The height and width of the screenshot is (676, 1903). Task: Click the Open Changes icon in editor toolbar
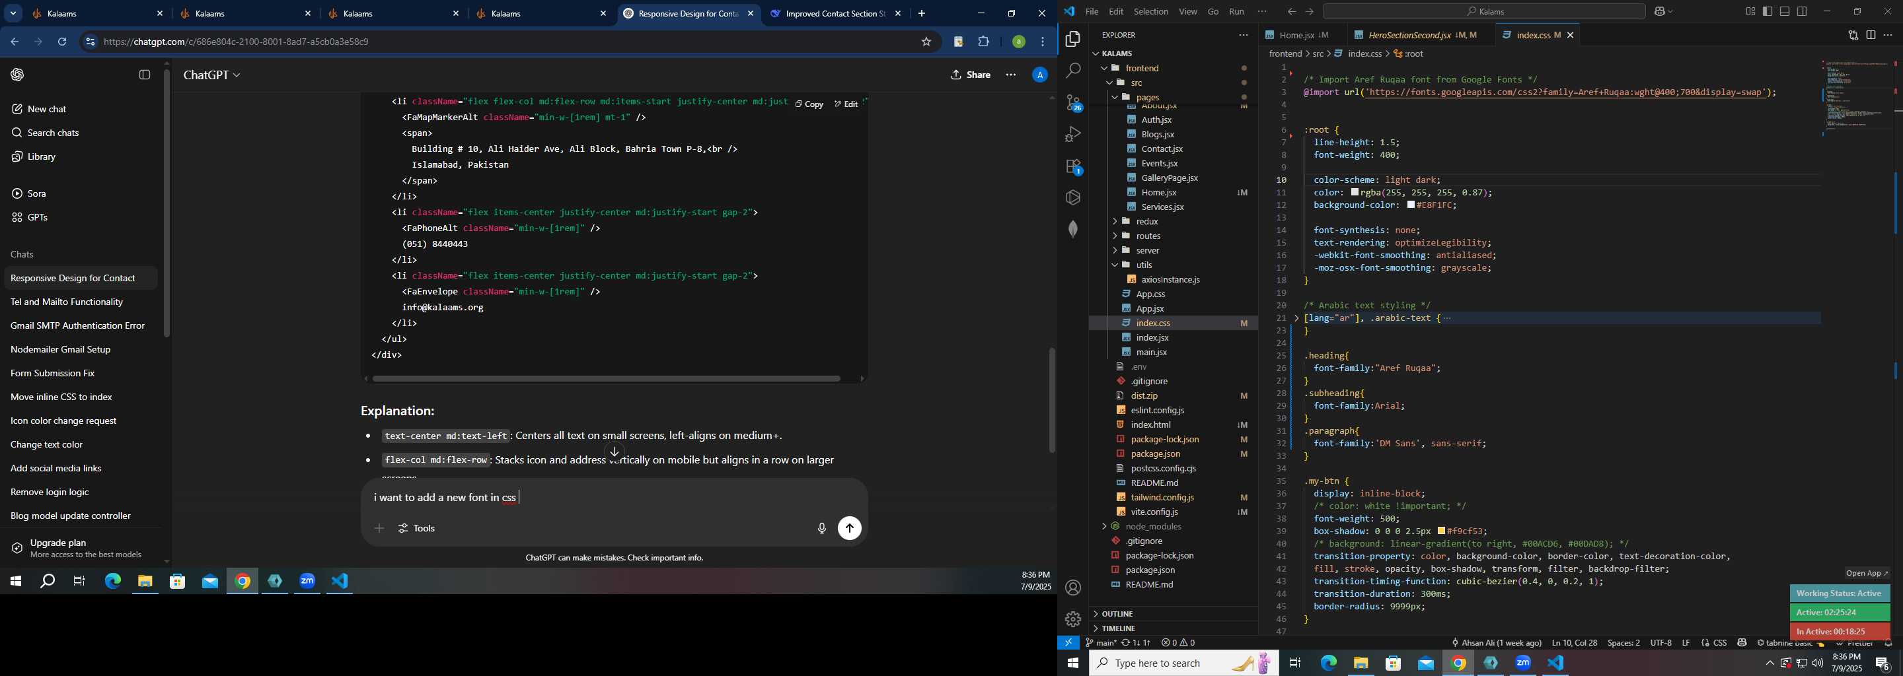(x=1853, y=35)
